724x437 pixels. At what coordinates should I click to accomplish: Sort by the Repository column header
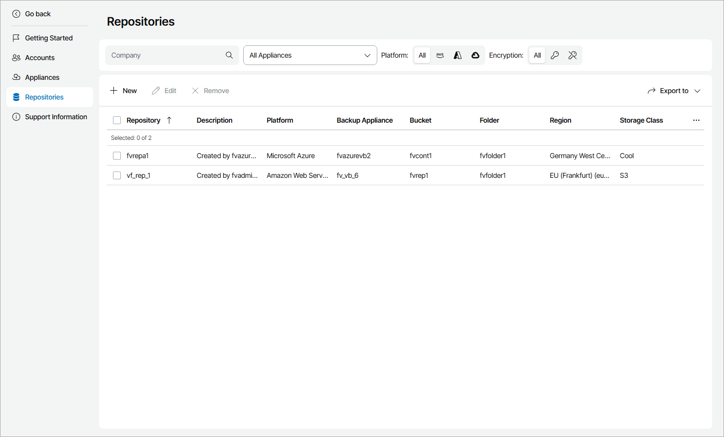point(144,120)
